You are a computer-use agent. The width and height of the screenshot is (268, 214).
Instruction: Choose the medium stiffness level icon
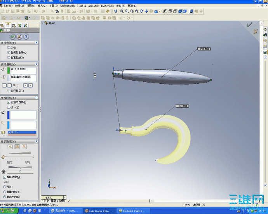(x=17, y=147)
